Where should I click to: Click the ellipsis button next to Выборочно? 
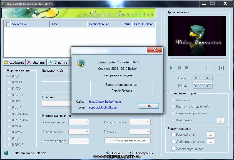(x=220, y=121)
